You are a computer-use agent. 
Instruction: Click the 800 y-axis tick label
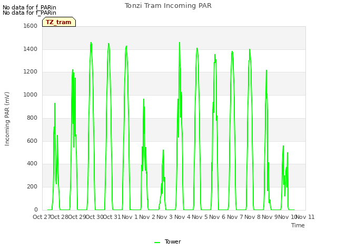pos(32,118)
